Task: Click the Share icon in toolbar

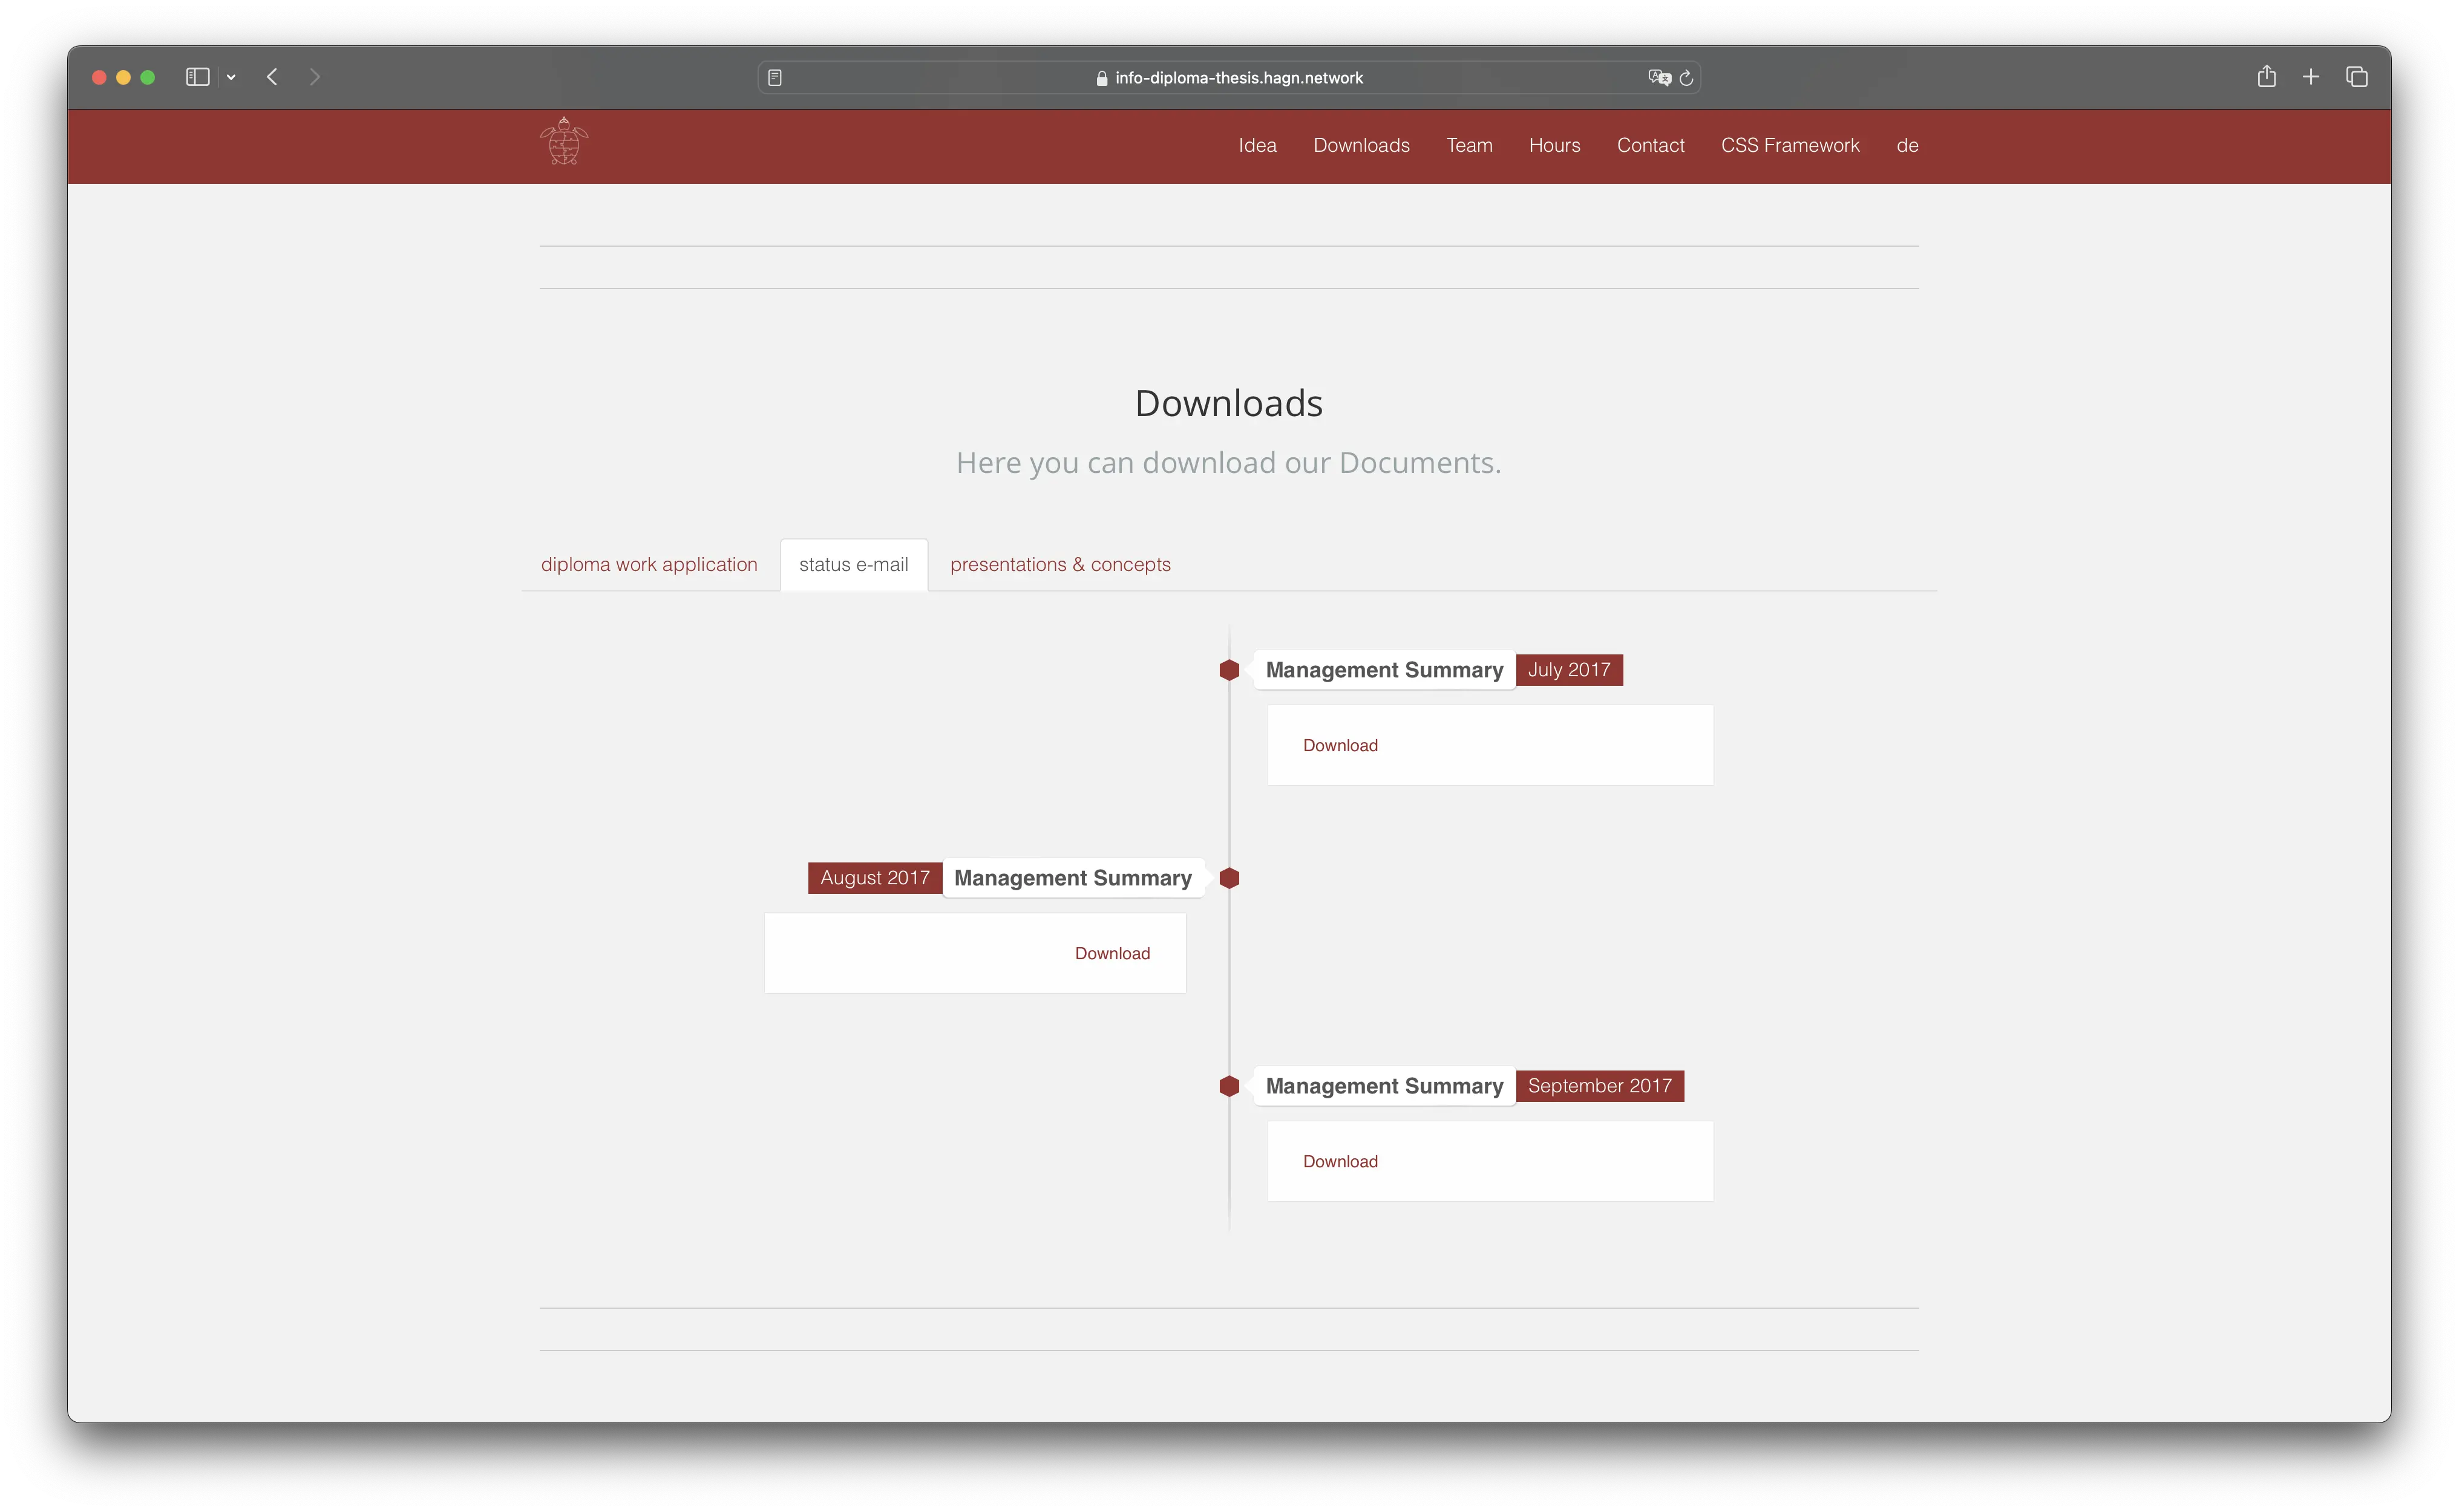Action: [x=2266, y=77]
